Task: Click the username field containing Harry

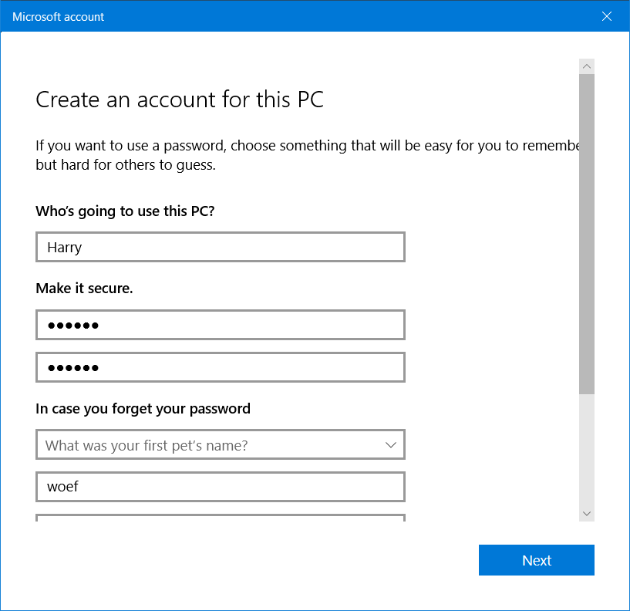Action: point(221,247)
